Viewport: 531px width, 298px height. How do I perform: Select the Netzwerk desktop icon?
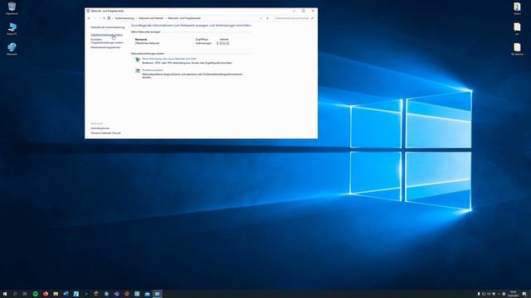[x=12, y=49]
